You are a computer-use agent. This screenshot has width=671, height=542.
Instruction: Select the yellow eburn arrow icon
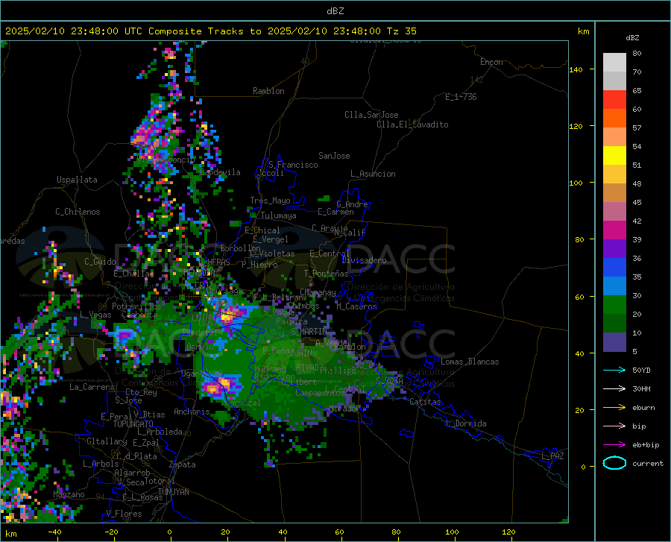614,407
